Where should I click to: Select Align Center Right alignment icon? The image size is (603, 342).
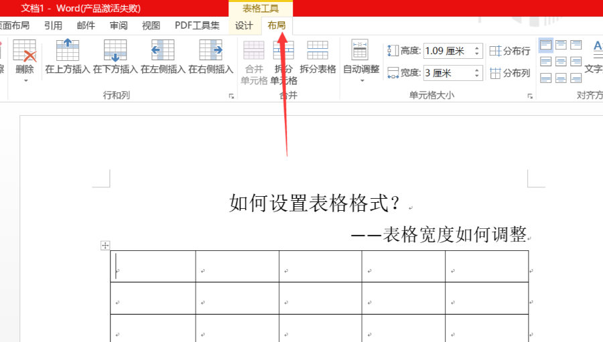[576, 62]
